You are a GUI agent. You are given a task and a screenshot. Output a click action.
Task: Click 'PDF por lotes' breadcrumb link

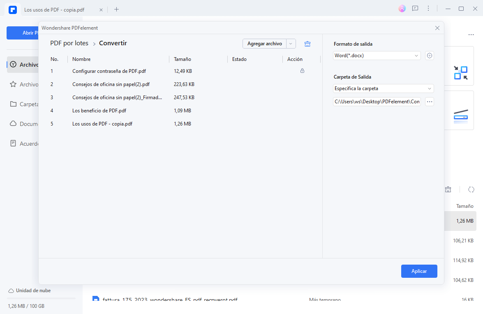tap(69, 43)
